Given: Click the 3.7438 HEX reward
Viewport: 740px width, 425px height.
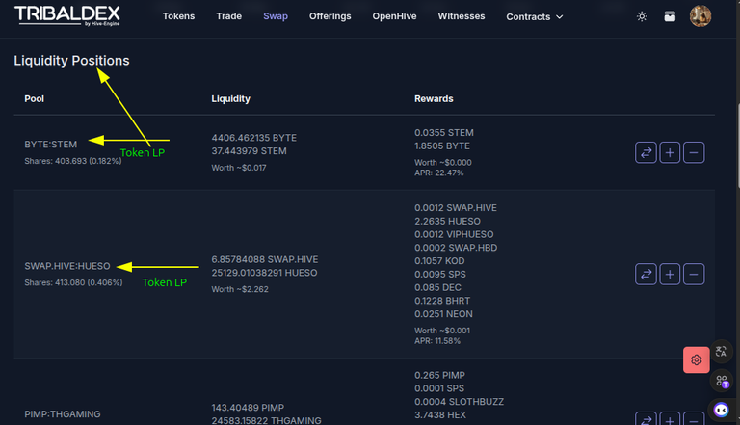Looking at the screenshot, I should tap(440, 415).
